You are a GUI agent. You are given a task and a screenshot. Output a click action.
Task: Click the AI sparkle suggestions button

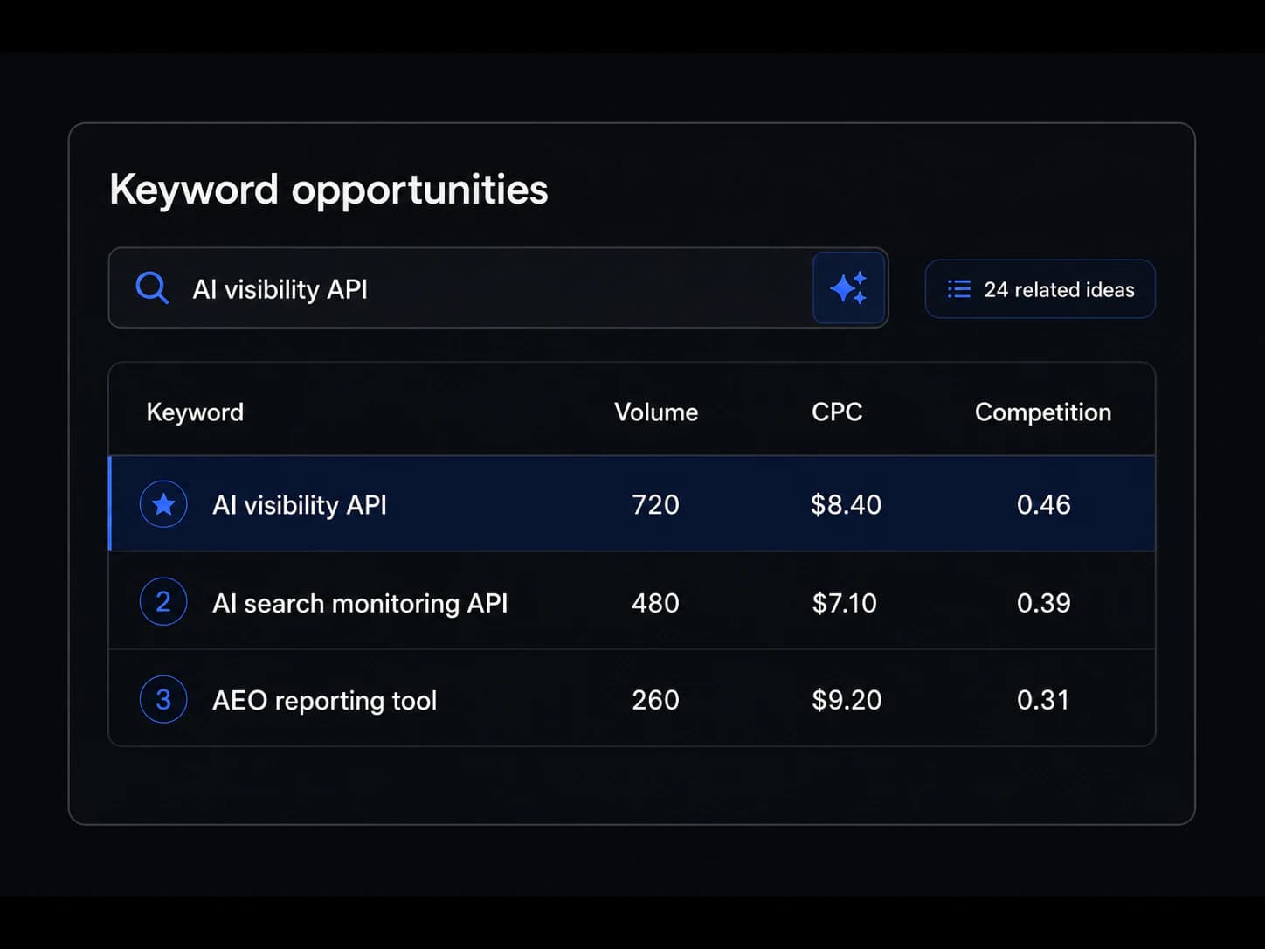click(x=848, y=287)
